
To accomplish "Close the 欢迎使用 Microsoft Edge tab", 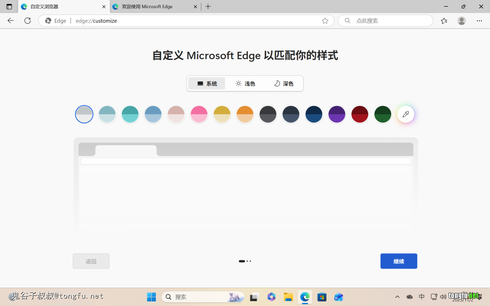I will coord(195,7).
